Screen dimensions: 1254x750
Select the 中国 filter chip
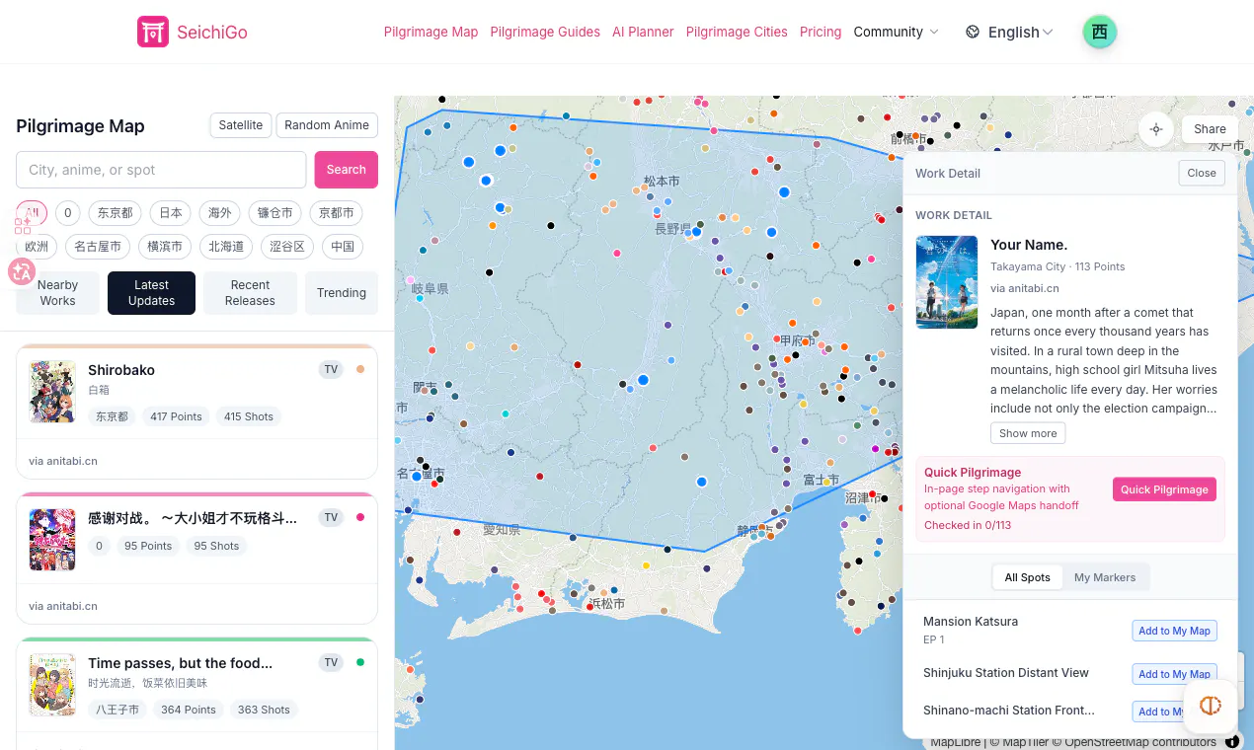tap(343, 247)
